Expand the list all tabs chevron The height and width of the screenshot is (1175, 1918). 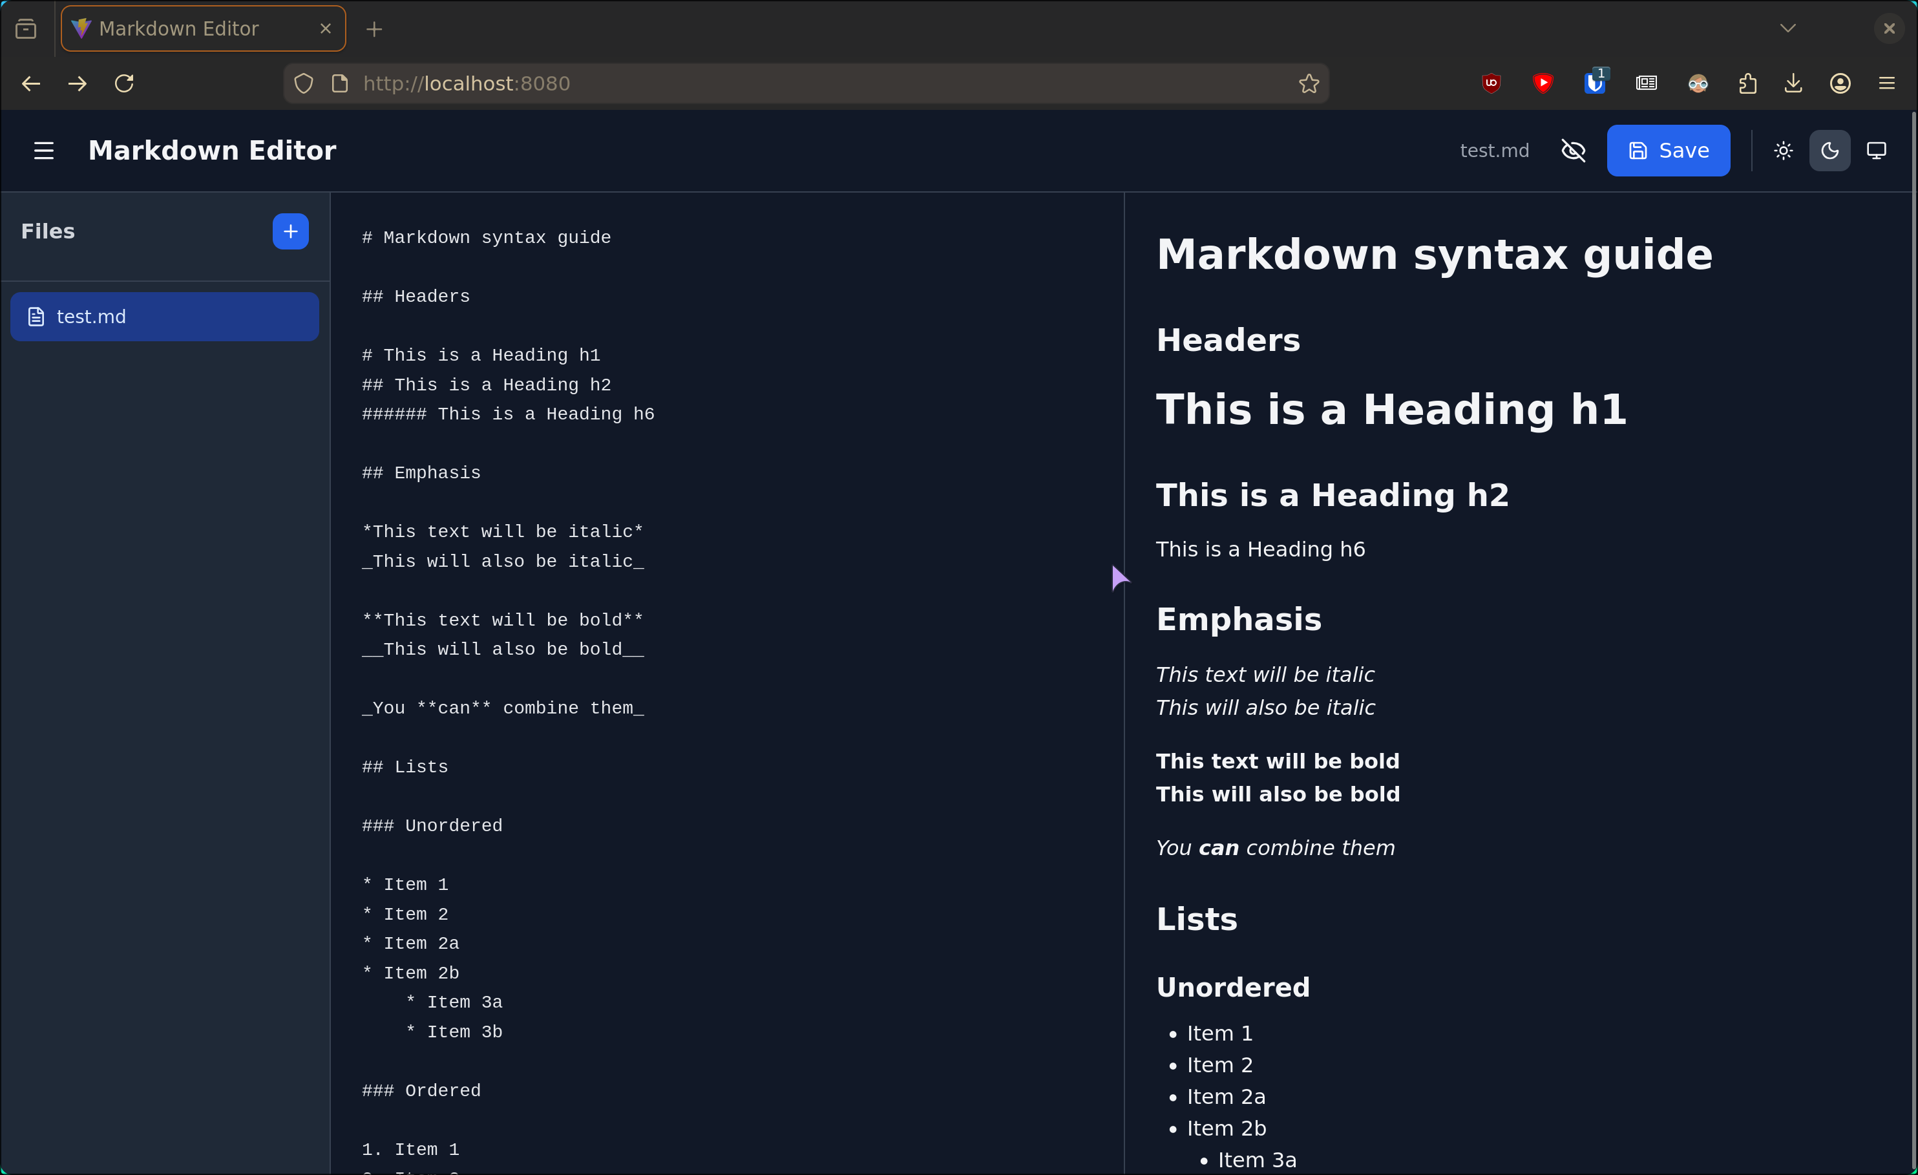pos(1787,29)
